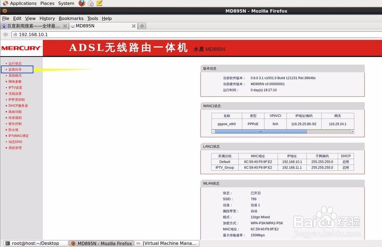Click WAN IP 116.29.25.88 /32
This screenshot has width=382, height=247.
point(304,124)
